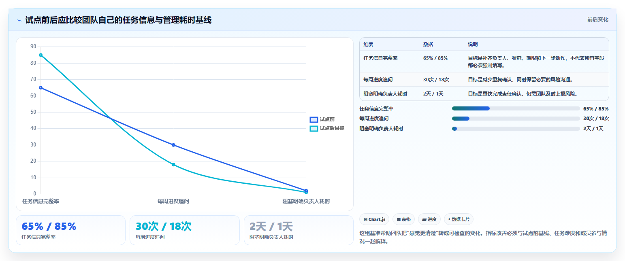Click the 试点前 data point at 65
The image size is (625, 261).
tap(41, 88)
